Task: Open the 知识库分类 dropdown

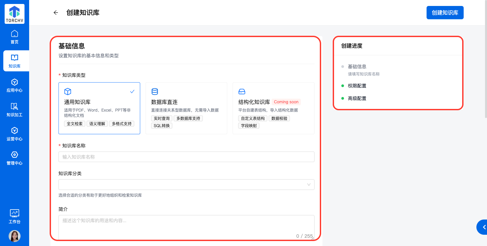Action: (x=186, y=184)
